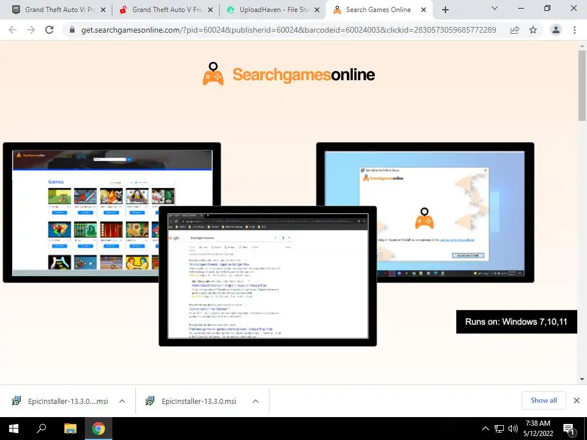Open the taskbar clock and date
Screen dimensions: 587x440
click(x=538, y=429)
